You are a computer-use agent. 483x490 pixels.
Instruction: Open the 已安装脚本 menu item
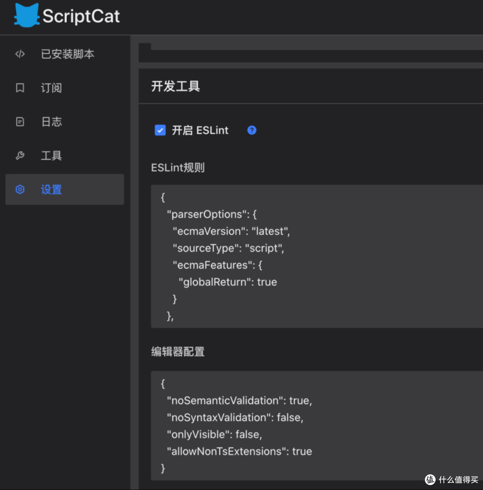pos(65,54)
